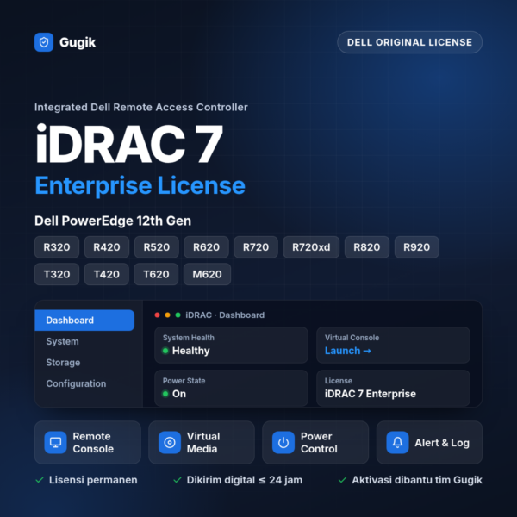Click the orange window dot
This screenshot has height=517, width=517.
pos(167,315)
